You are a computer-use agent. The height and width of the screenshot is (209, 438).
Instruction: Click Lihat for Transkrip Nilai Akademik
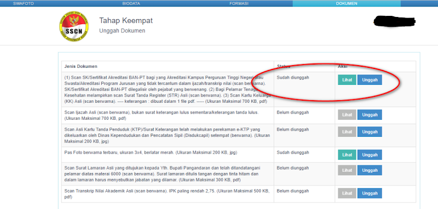(x=347, y=193)
